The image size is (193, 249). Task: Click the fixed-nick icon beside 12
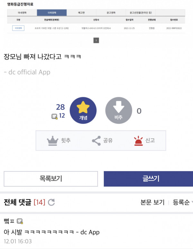coord(54,116)
